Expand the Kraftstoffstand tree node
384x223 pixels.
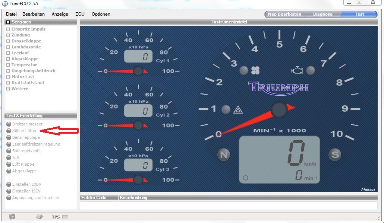[x=8, y=83]
